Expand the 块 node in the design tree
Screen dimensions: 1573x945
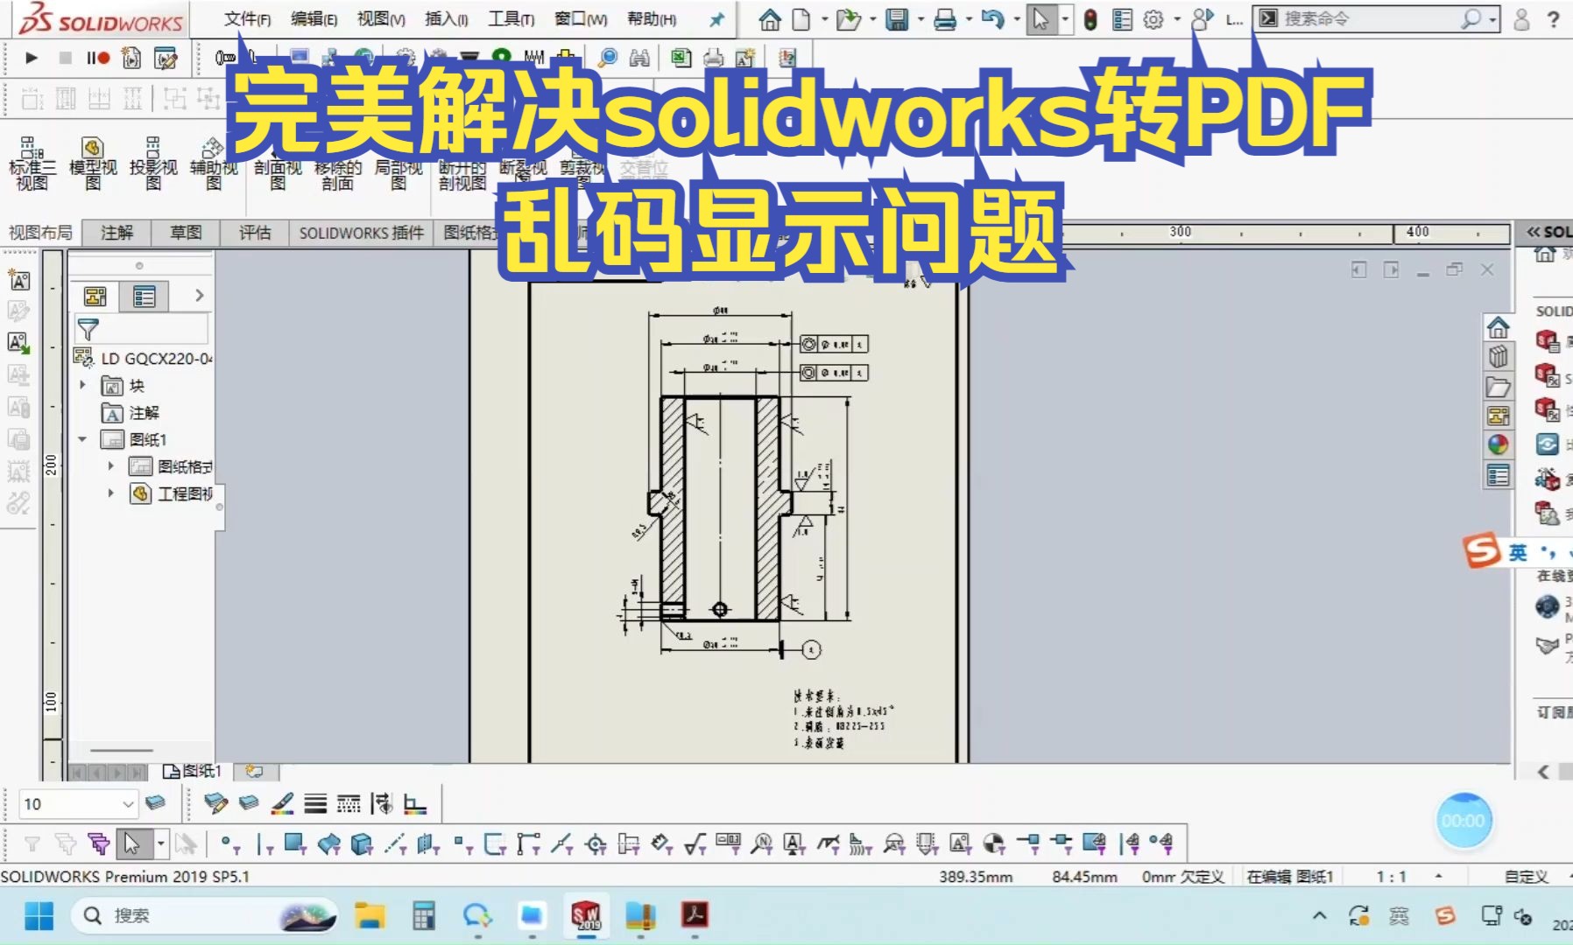coord(83,385)
